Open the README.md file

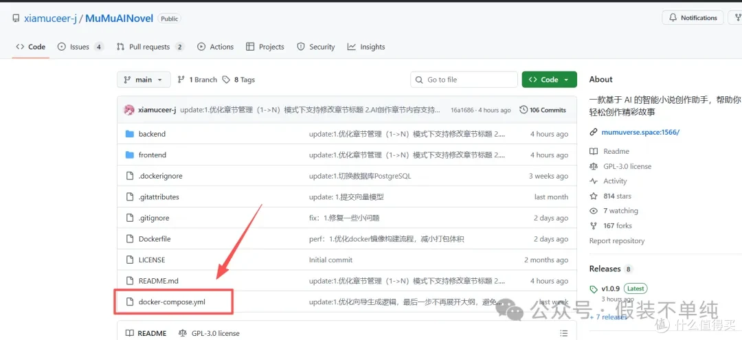[x=159, y=281]
